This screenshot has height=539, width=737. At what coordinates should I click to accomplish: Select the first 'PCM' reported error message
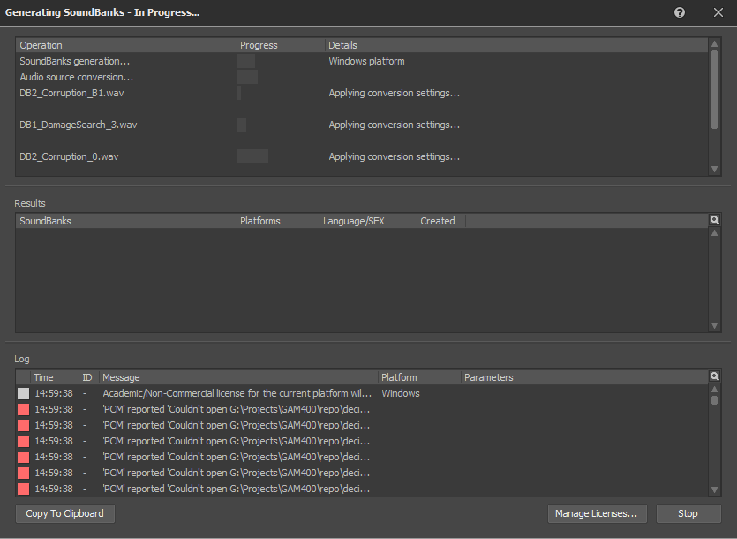click(236, 409)
